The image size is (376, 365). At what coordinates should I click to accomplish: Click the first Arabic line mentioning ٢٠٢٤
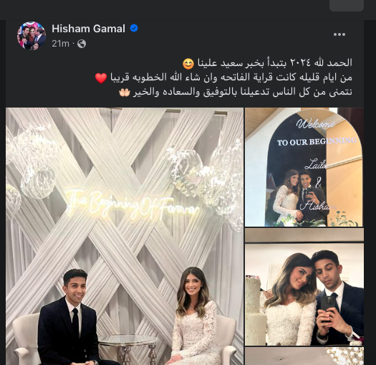point(267,63)
